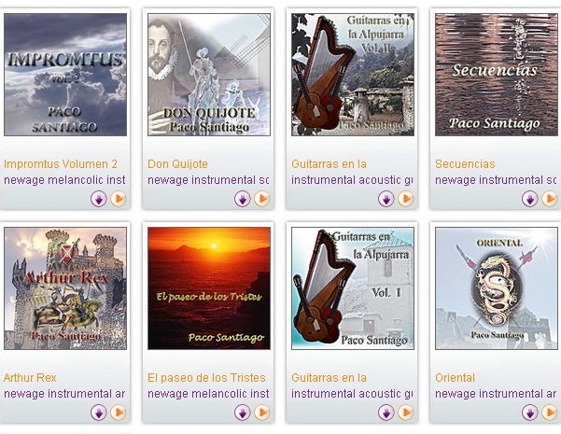Open the Impromtus Vol 2 cloud cover image
Image resolution: width=561 pixels, height=434 pixels.
[65, 75]
